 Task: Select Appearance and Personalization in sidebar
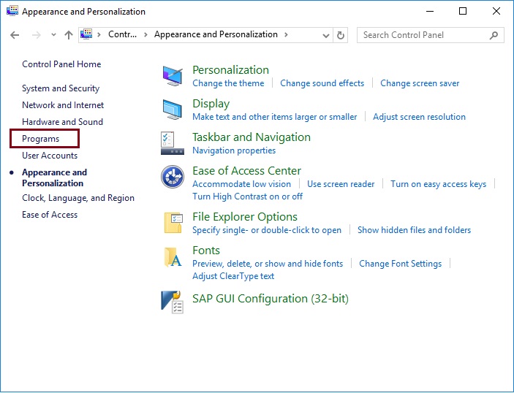coord(54,178)
